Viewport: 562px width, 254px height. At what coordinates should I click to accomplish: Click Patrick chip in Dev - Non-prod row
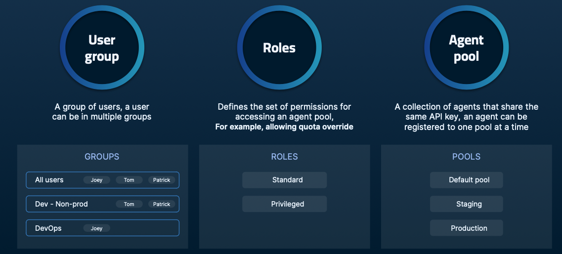point(162,204)
